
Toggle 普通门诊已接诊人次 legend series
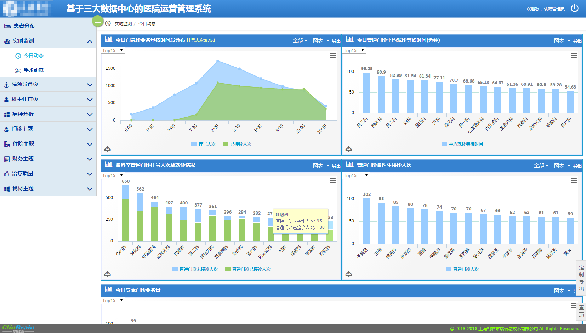[x=248, y=269]
